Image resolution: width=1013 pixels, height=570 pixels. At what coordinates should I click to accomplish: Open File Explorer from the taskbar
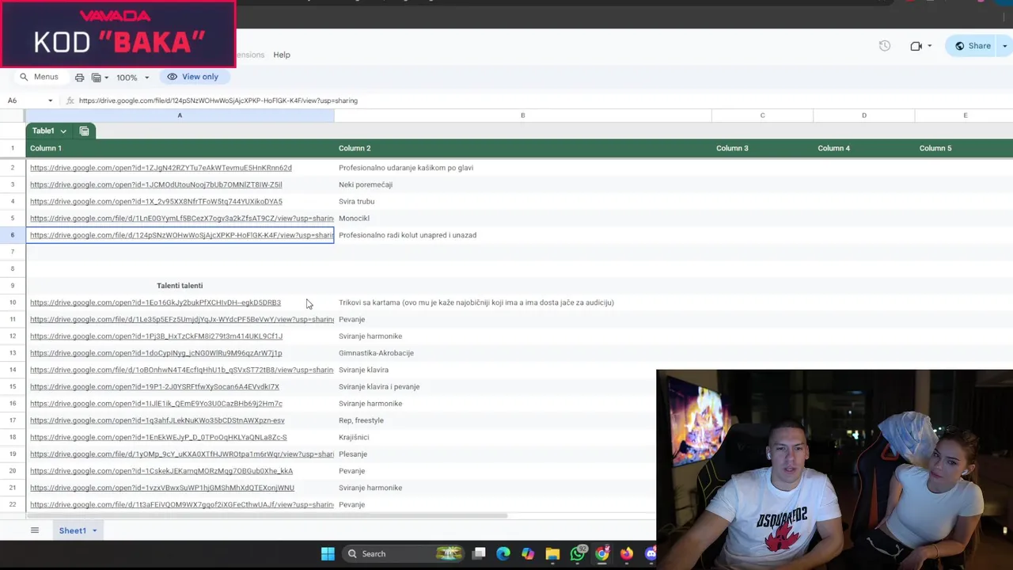point(552,553)
